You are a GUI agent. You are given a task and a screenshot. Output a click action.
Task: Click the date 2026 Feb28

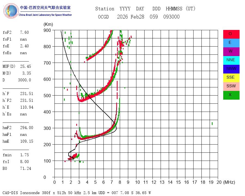[x=131, y=17]
